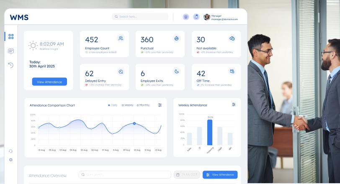Open Weekly Attendance filter settings icon
The width and height of the screenshot is (340, 184).
[x=234, y=105]
